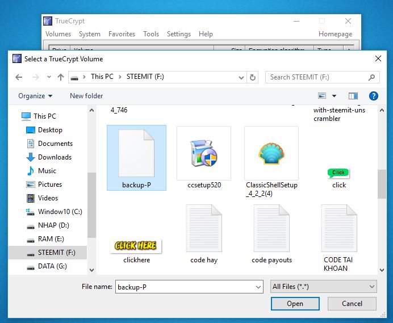Select STEEMIT (F:) in address breadcrumb

pyautogui.click(x=145, y=77)
